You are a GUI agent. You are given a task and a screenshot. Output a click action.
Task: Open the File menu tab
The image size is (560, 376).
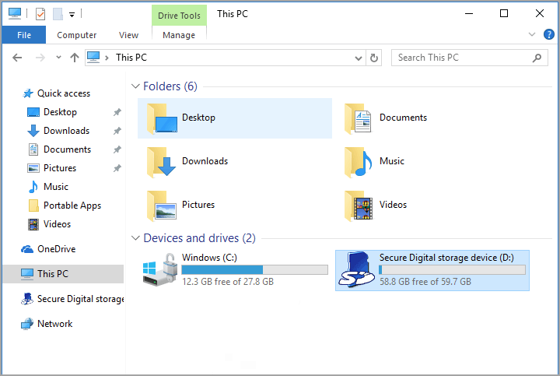23,35
